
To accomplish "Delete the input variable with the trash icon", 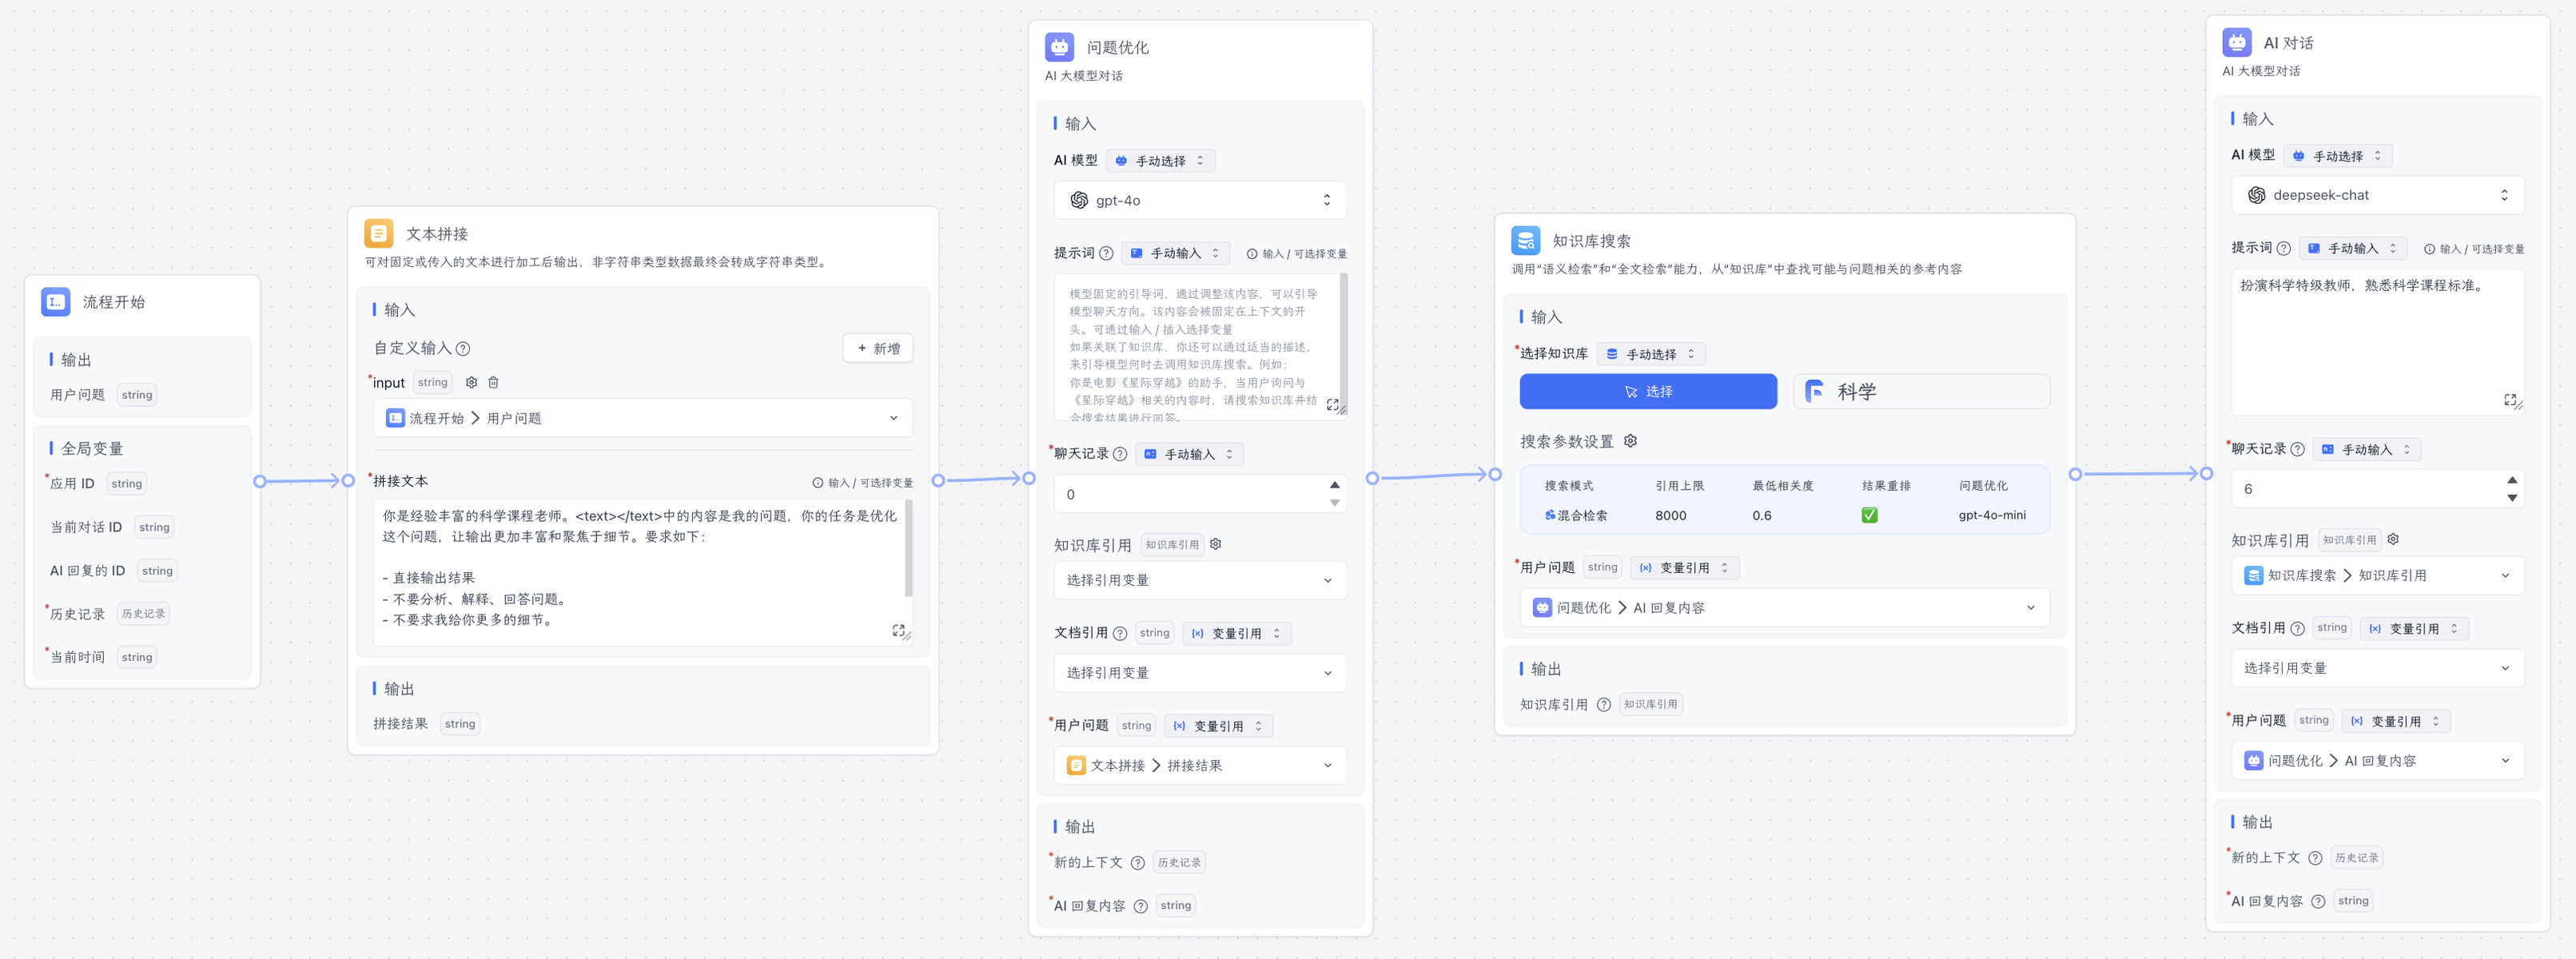I will pos(493,382).
